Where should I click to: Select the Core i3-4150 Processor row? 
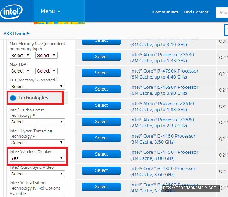(101, 138)
